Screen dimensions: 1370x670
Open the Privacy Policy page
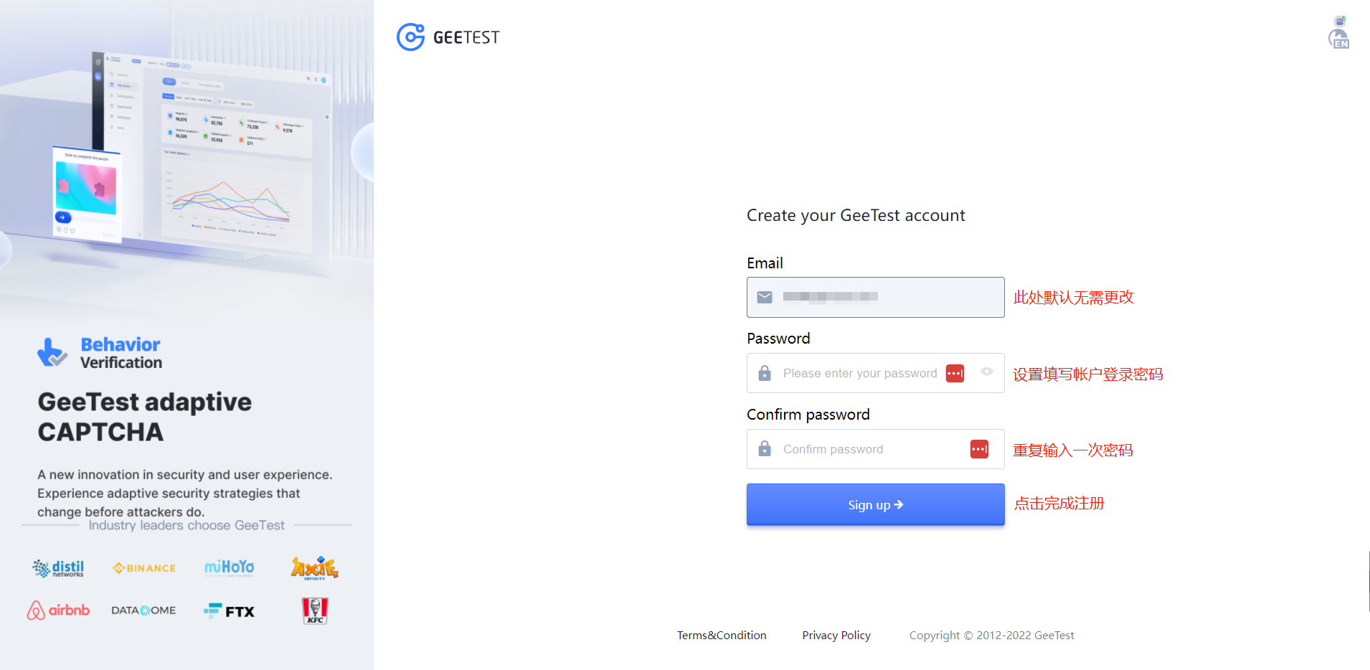836,635
